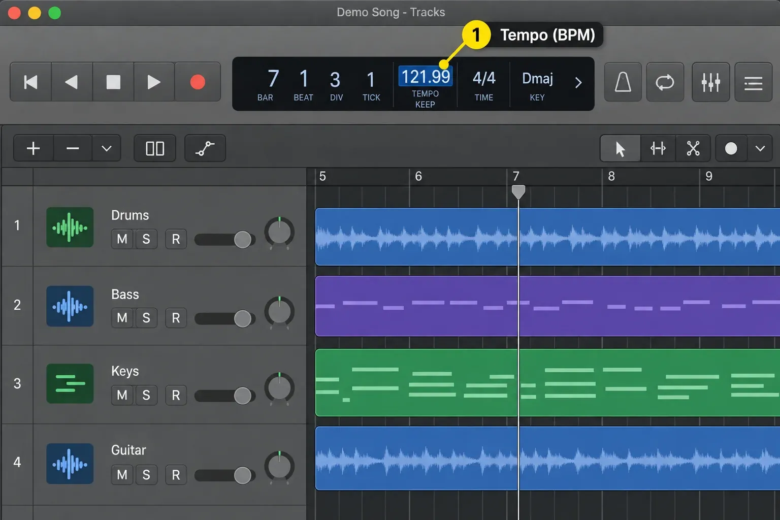Click the Drums track waveform icon

[x=70, y=227]
